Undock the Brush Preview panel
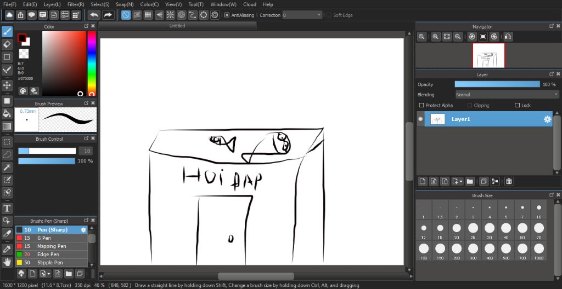Viewport: 562px width, 289px height. pos(86,103)
